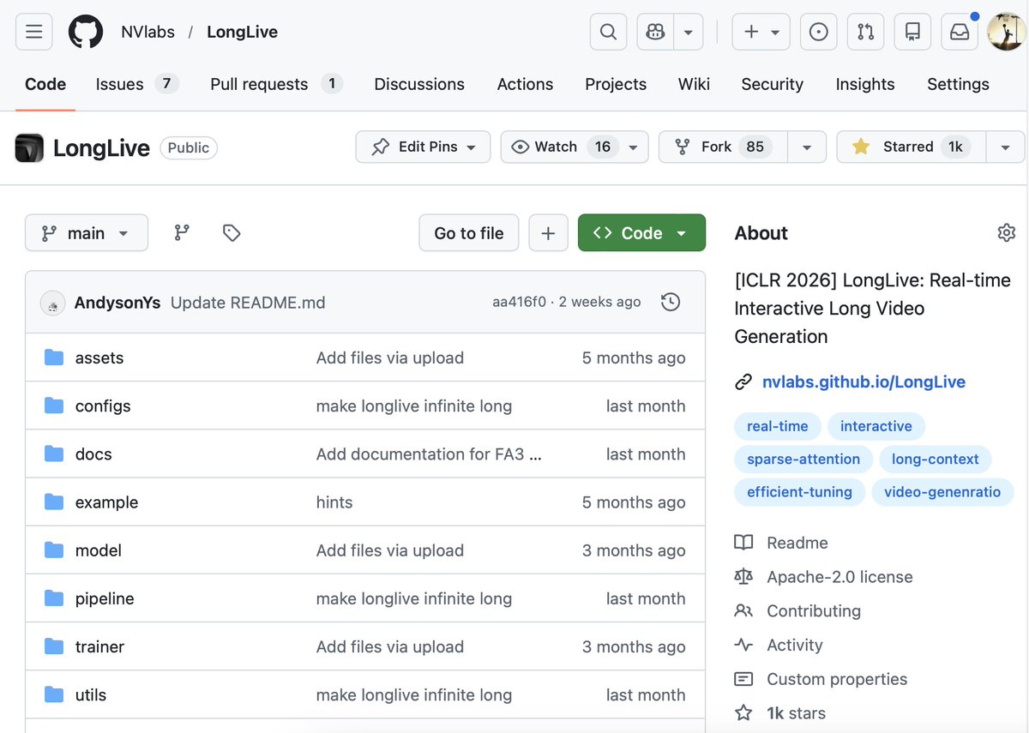
Task: Click LongLive breadcrumb link
Action: [243, 32]
